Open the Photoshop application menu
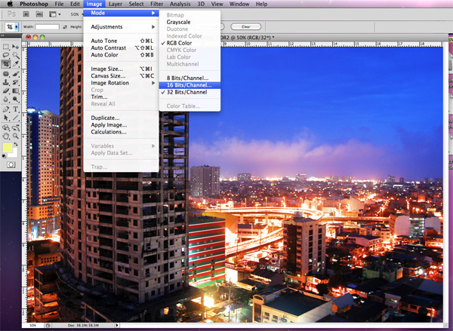 (x=34, y=4)
